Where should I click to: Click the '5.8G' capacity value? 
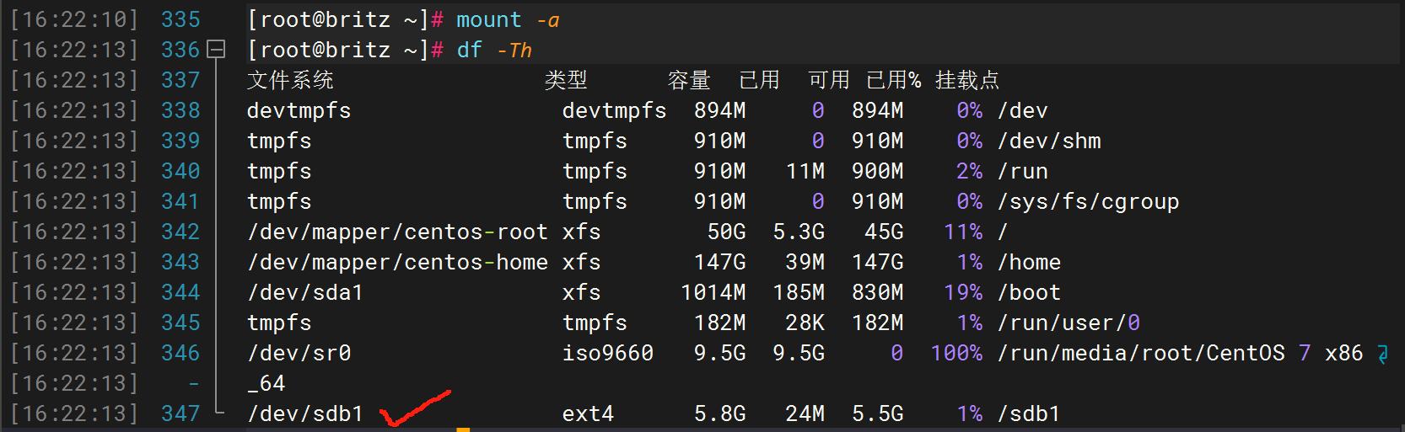[x=720, y=413]
